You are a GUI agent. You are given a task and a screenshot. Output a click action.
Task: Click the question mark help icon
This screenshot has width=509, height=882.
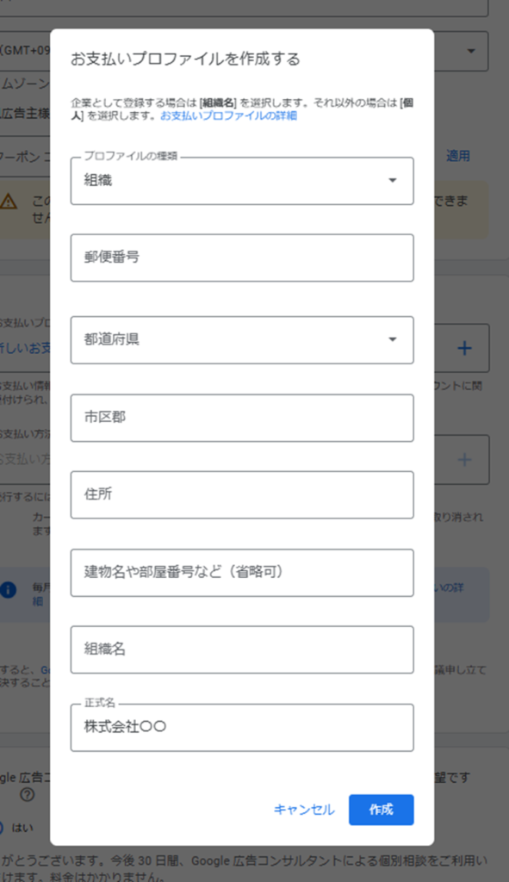pyautogui.click(x=27, y=795)
